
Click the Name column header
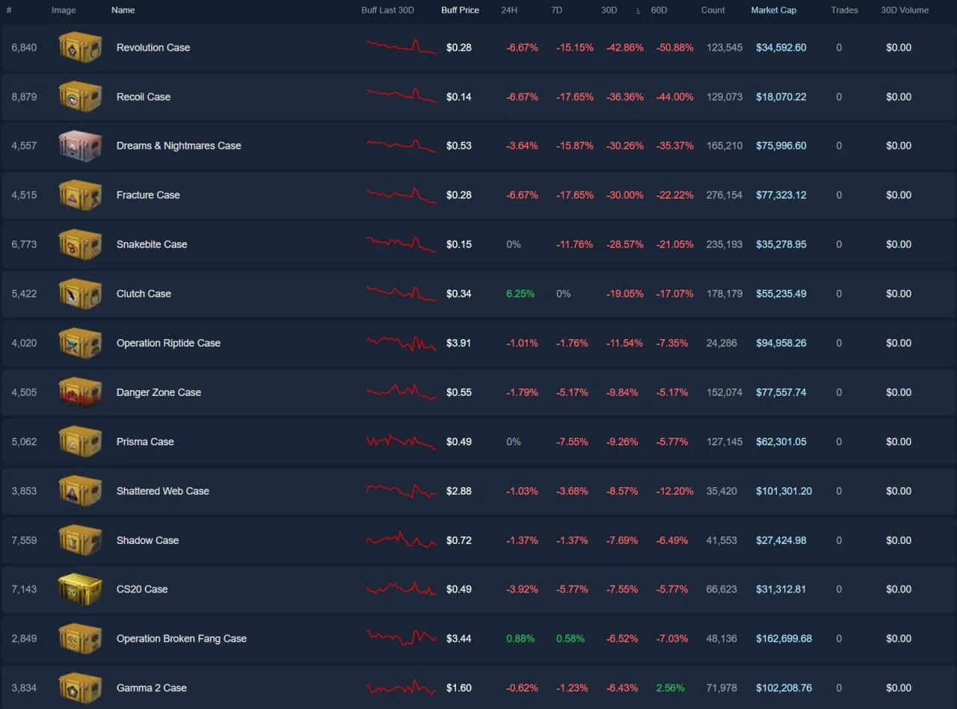click(x=123, y=10)
